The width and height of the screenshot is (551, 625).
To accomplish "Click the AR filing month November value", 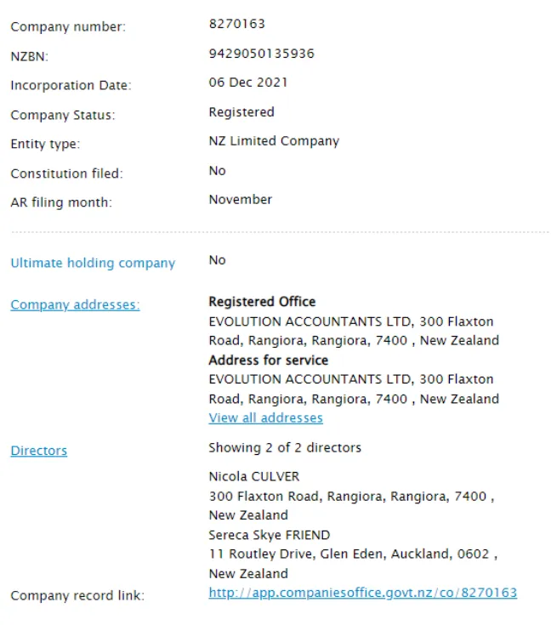I will [241, 199].
